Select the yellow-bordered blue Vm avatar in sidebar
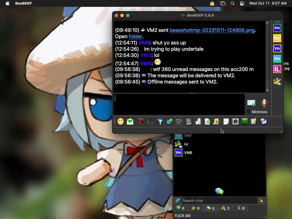 [x=277, y=48]
